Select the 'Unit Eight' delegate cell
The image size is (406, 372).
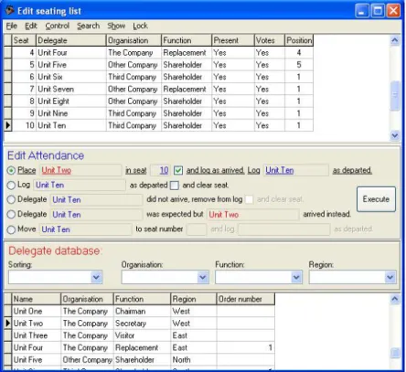[x=71, y=101]
